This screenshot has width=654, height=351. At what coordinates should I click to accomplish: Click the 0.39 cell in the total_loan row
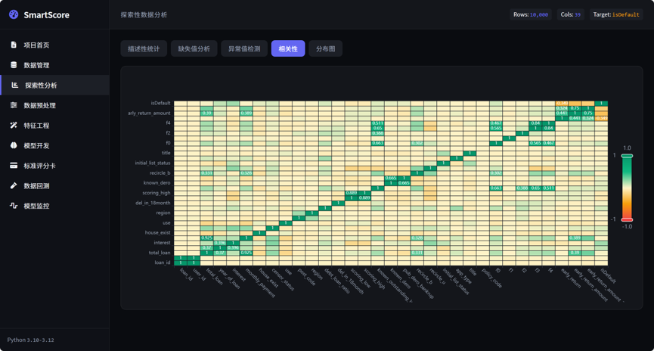(x=575, y=253)
